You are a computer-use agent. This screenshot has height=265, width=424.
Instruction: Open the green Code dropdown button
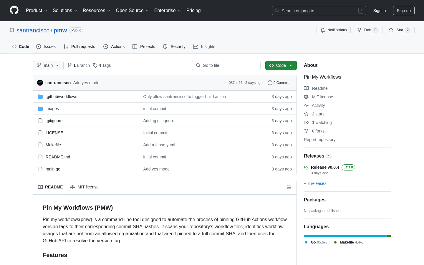(x=281, y=65)
